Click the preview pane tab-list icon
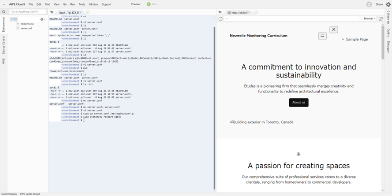 tap(220, 12)
